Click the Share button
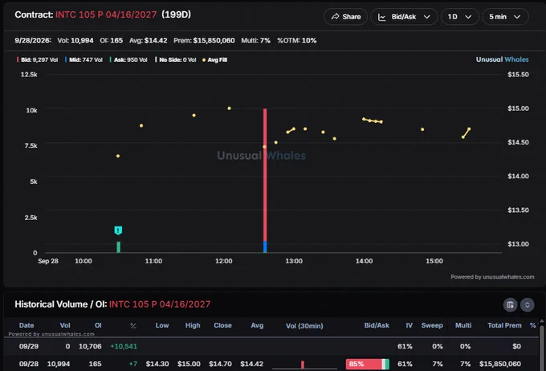 pyautogui.click(x=345, y=17)
